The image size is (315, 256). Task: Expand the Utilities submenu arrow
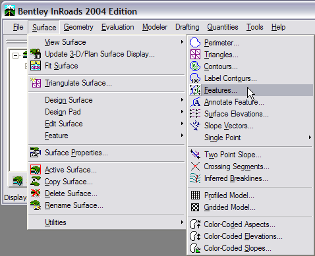(182, 222)
